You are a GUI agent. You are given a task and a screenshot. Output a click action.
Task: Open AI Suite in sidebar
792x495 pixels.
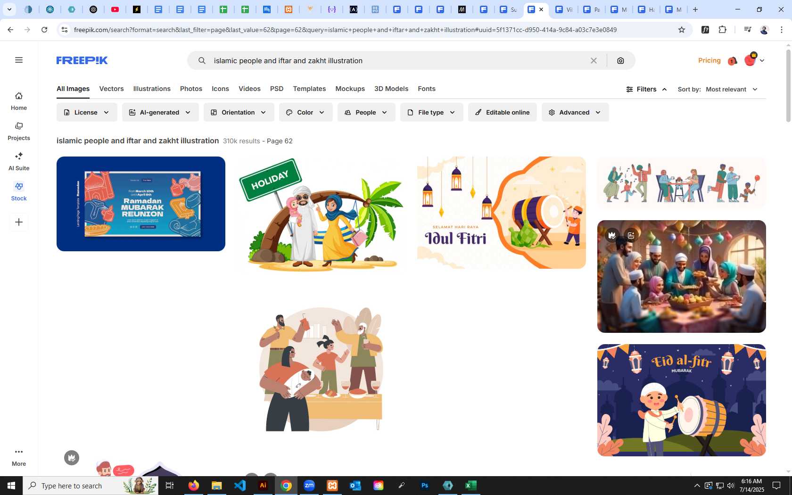pos(19,162)
